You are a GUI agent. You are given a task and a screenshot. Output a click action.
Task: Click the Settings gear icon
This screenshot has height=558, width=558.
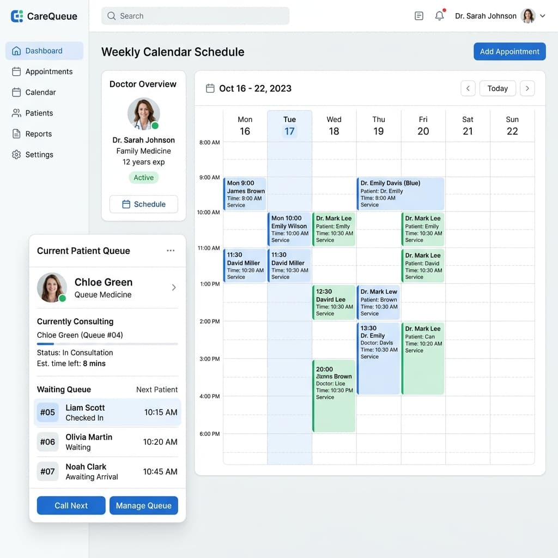(x=16, y=154)
